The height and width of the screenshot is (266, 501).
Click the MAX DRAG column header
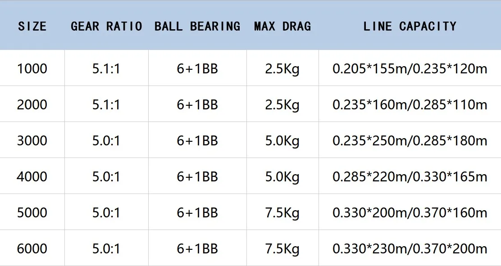click(x=283, y=26)
